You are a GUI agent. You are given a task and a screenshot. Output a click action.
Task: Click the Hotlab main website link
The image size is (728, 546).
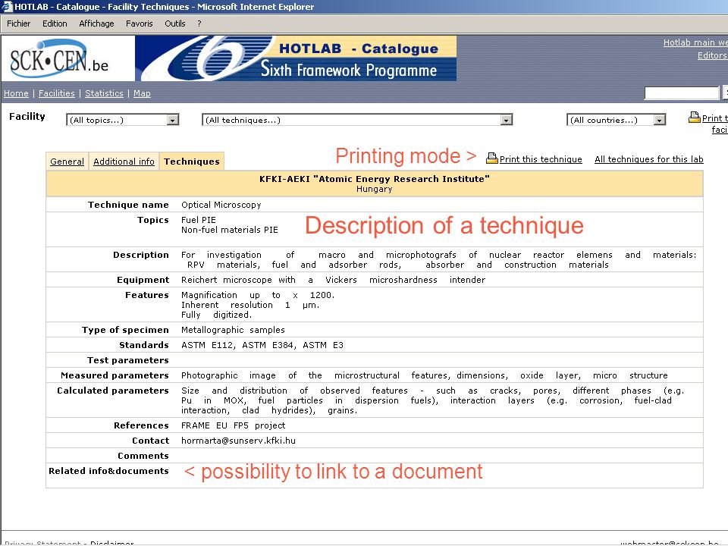pos(695,42)
